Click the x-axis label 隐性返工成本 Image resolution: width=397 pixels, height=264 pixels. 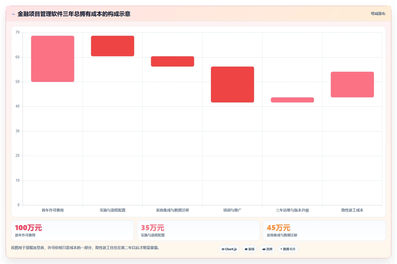(x=352, y=210)
